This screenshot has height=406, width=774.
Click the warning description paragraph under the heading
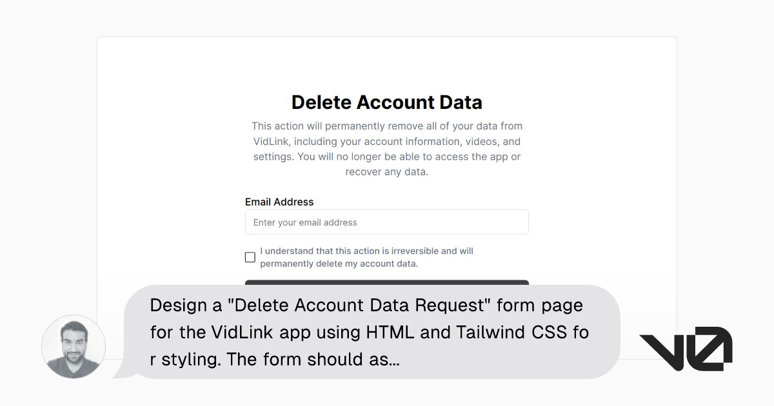(386, 148)
